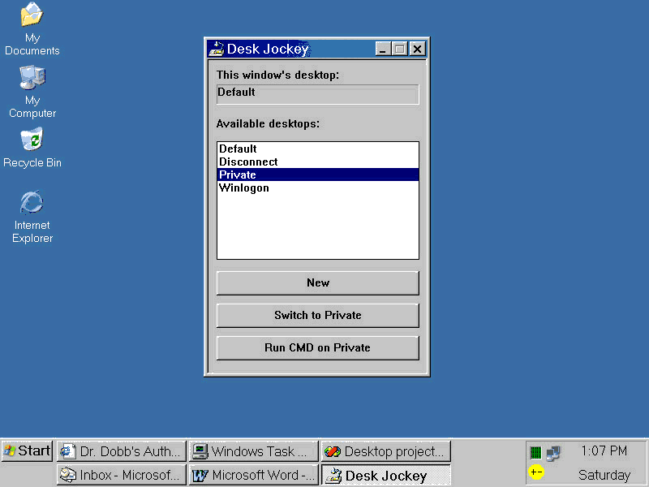Switch to the Microsoft Word taskbar button
Image resolution: width=649 pixels, height=487 pixels.
[x=253, y=475]
